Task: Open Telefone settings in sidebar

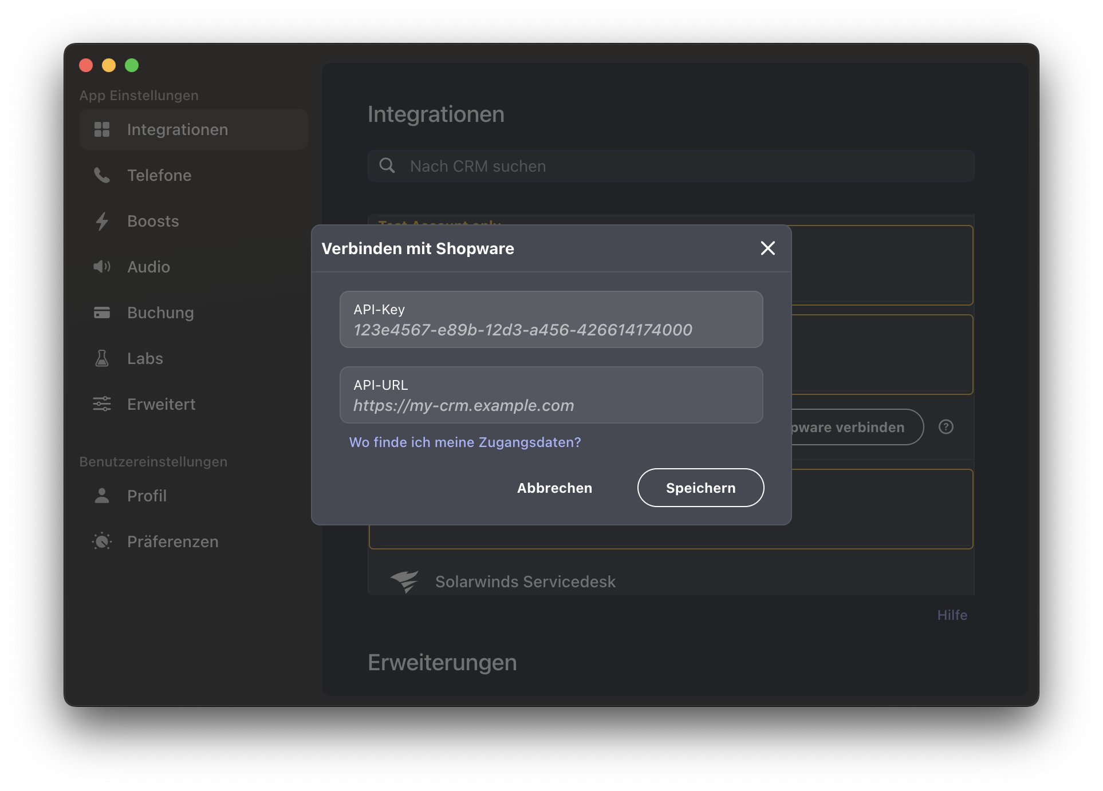Action: (x=194, y=176)
